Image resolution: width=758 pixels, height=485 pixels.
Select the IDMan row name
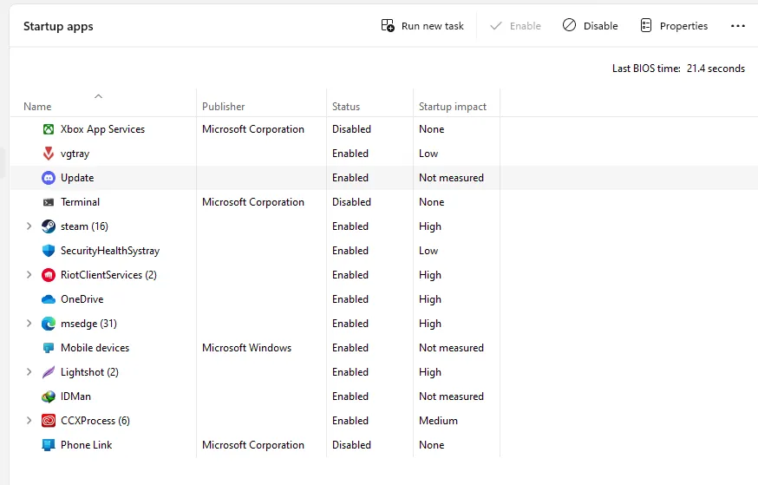pos(75,397)
